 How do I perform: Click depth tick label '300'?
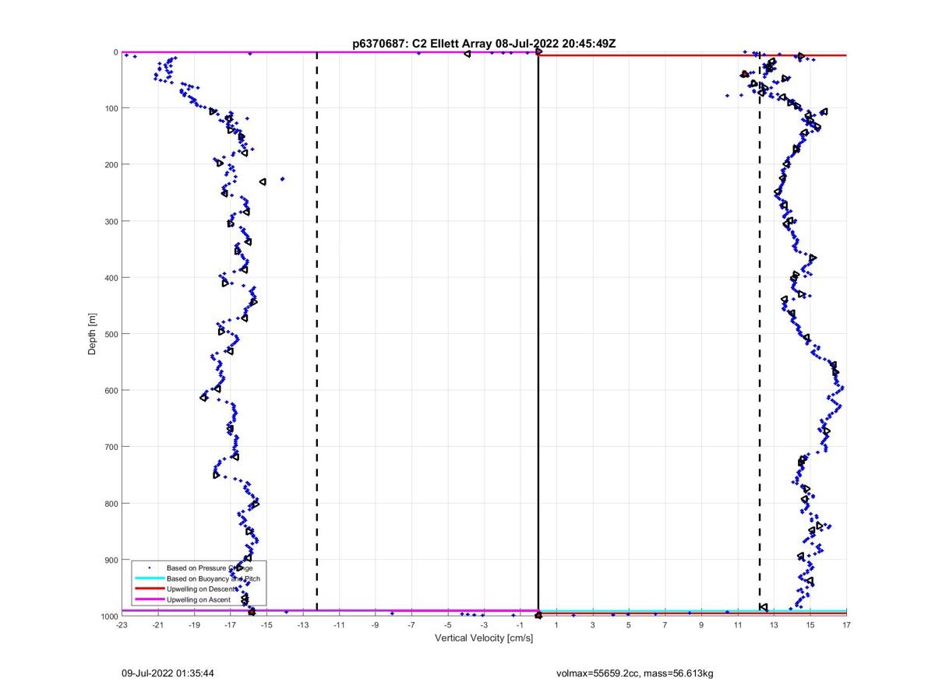[x=111, y=221]
